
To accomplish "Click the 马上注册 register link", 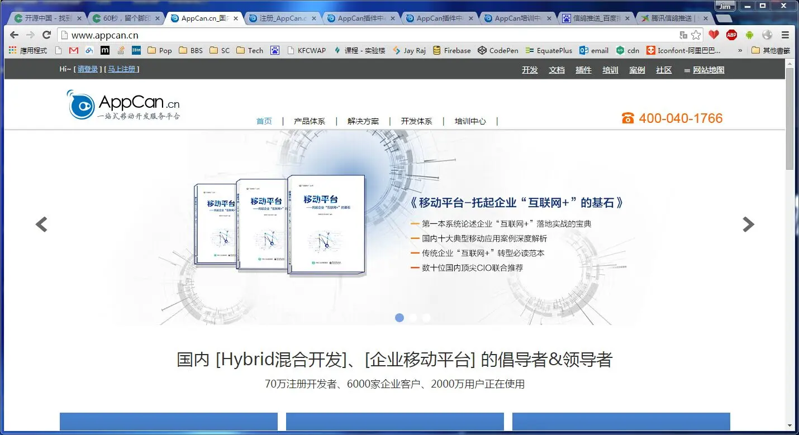I will 121,69.
